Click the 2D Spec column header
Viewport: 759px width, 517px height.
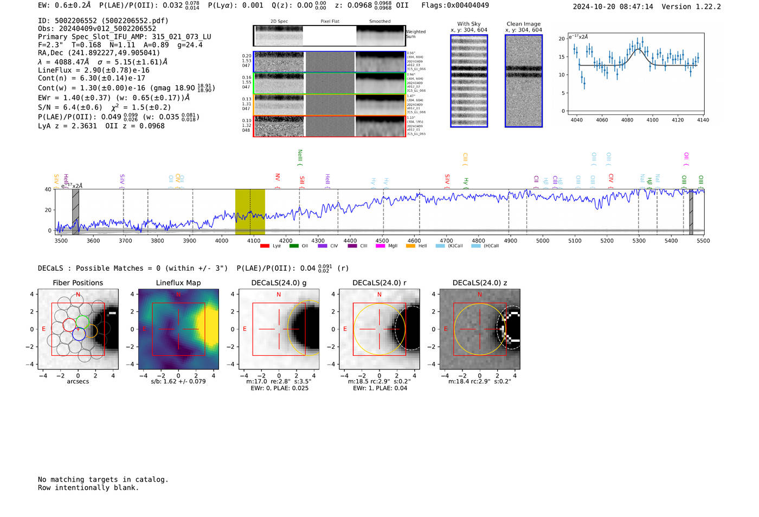click(x=279, y=22)
